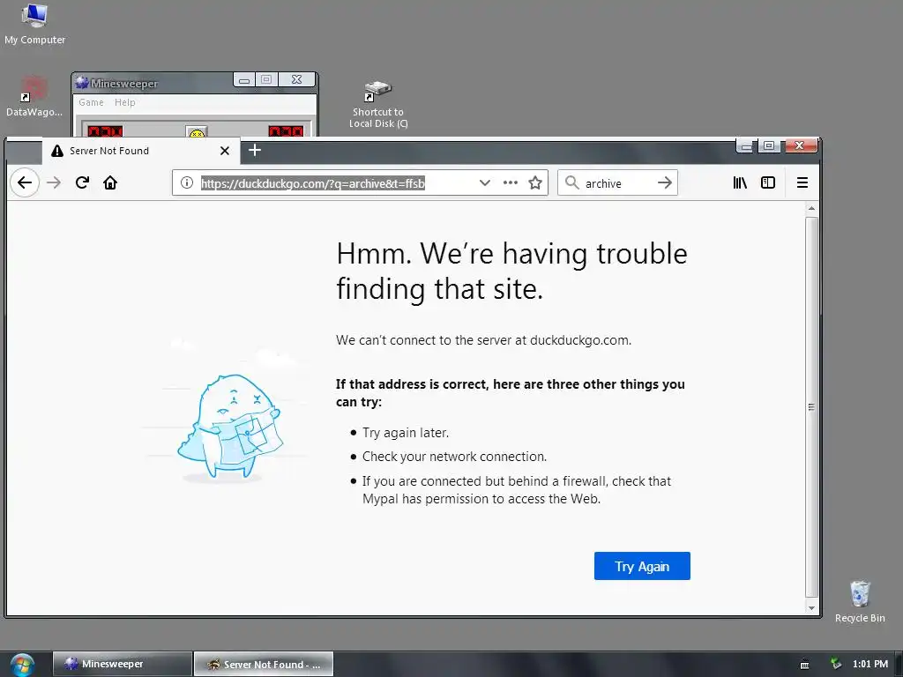
Task: Close the Mypal browser window
Action: 799,146
